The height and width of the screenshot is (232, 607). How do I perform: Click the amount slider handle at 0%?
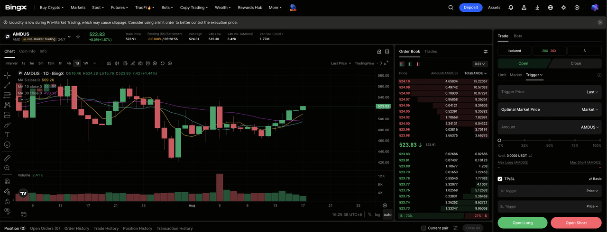tap(499, 140)
